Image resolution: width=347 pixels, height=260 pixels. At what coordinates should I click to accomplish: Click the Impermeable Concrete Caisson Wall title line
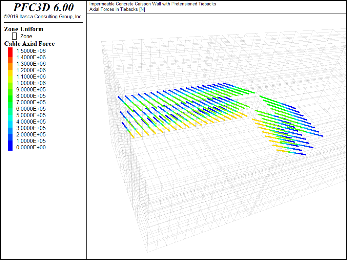tap(153, 4)
